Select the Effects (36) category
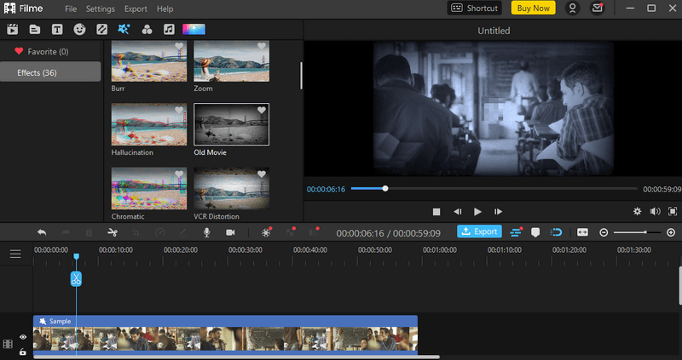 click(50, 72)
